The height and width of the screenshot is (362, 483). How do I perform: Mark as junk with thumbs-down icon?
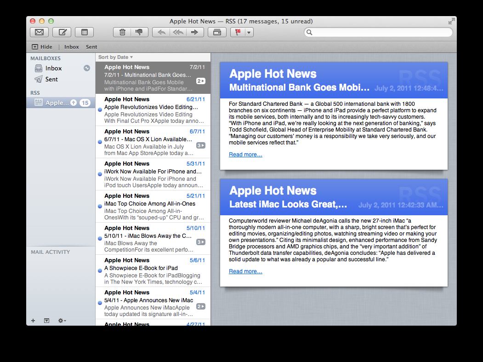[x=140, y=32]
